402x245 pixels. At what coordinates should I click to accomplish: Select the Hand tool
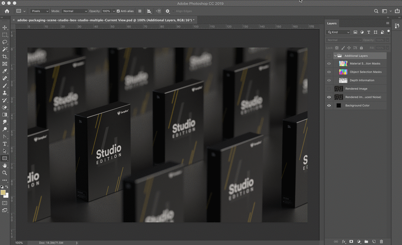click(x=5, y=166)
